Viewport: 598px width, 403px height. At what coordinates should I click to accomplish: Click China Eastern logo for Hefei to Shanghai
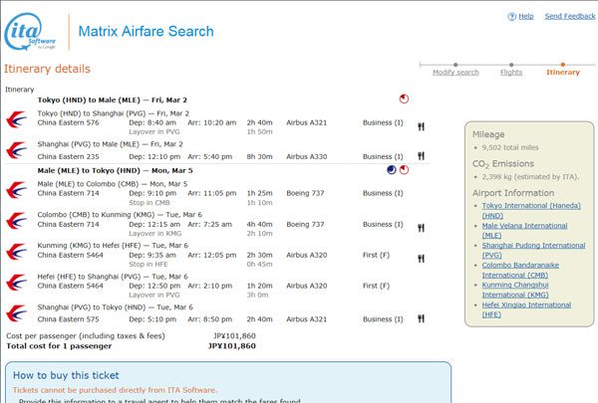[16, 283]
